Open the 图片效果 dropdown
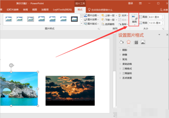 pyautogui.click(x=91, y=20)
